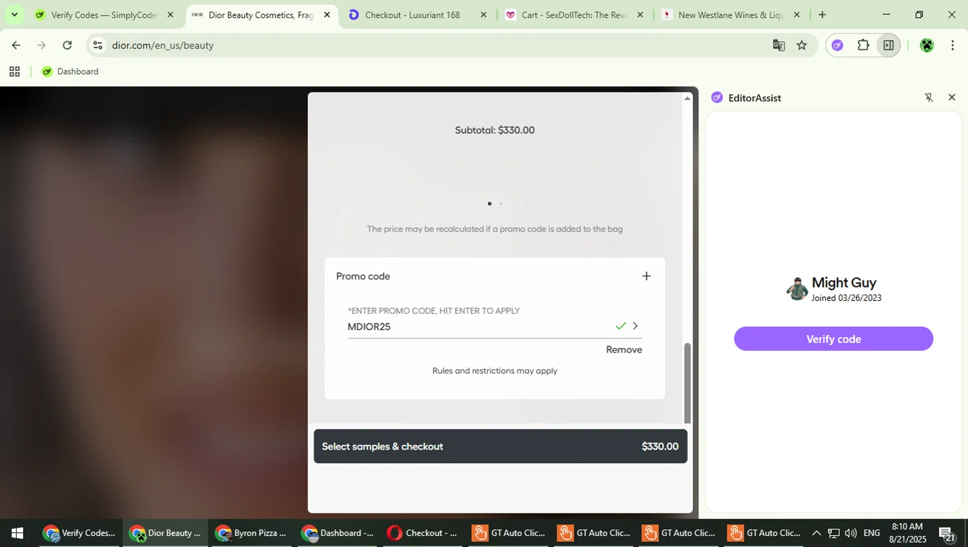Switch ENG input language indicator
Image resolution: width=968 pixels, height=547 pixels.
(x=872, y=533)
